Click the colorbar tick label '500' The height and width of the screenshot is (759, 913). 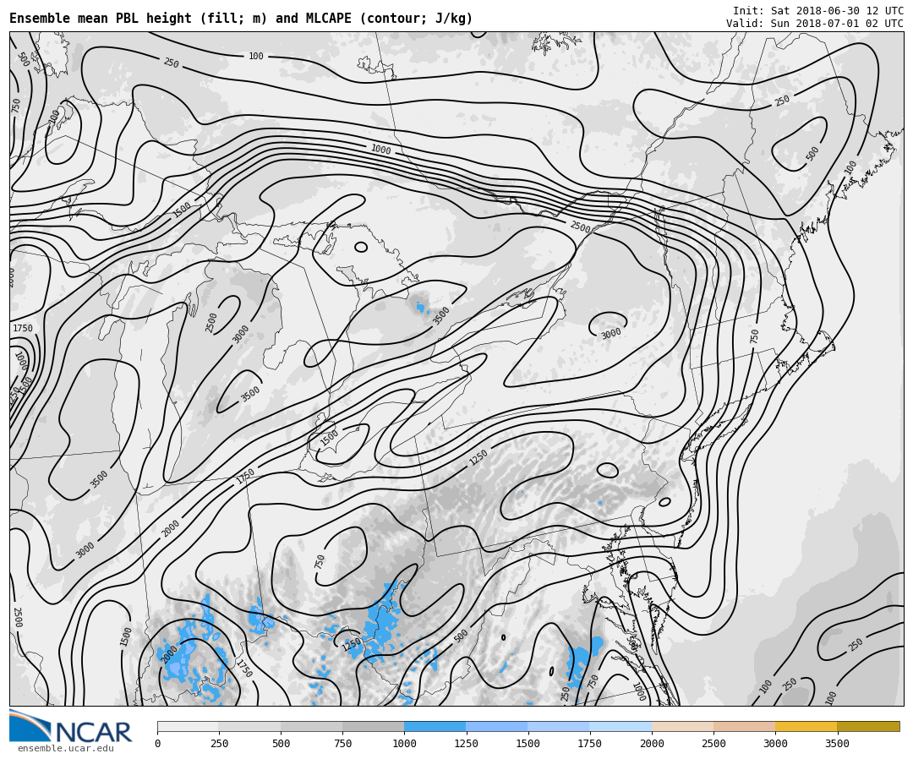[281, 743]
